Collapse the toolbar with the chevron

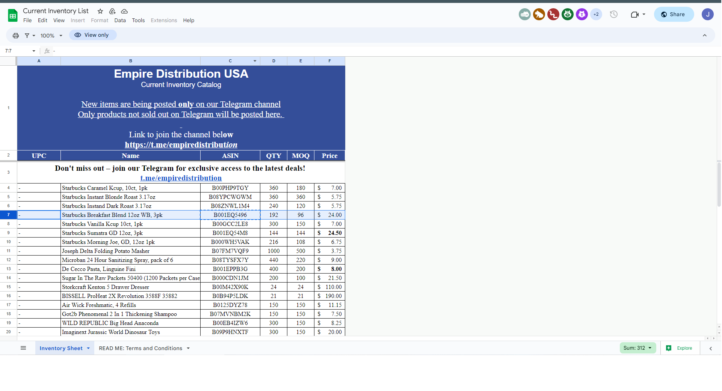click(x=705, y=35)
